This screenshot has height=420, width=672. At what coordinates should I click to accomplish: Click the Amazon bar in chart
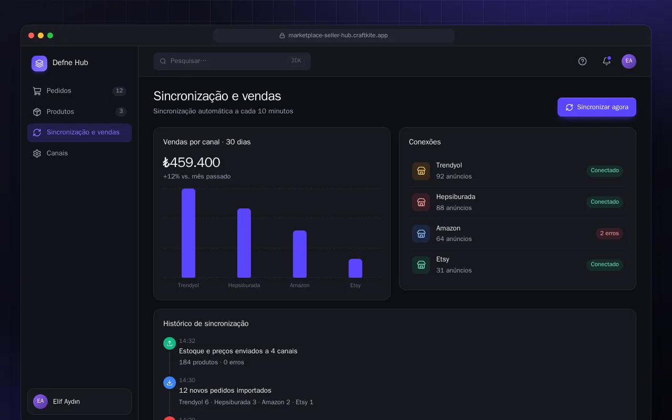click(x=300, y=254)
